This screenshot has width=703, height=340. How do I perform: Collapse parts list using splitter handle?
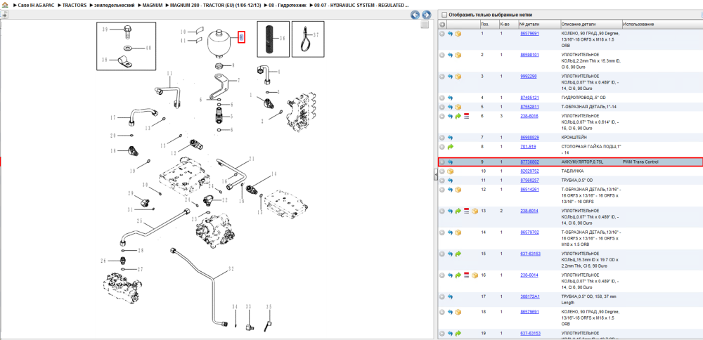coord(435,175)
